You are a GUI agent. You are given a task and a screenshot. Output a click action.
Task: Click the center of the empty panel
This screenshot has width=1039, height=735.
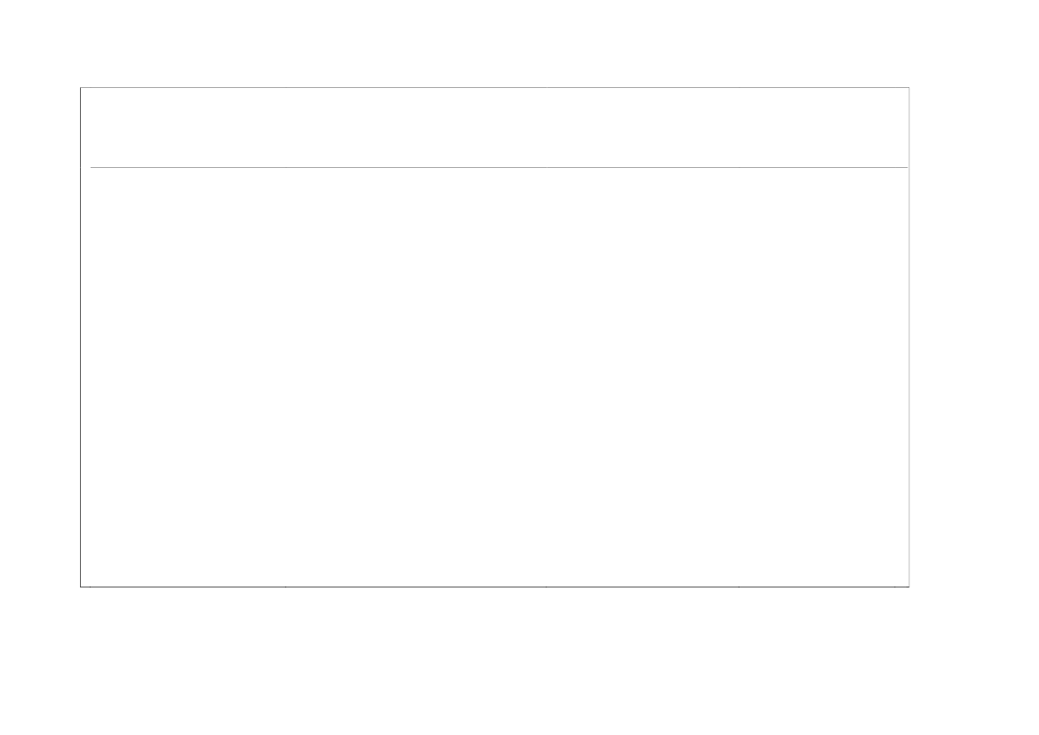coord(494,337)
